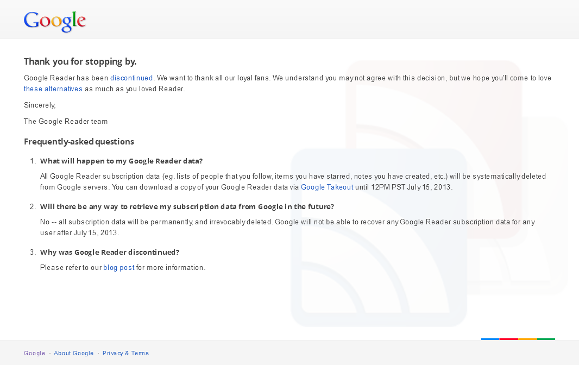
Task: Click "The Google Reader team" signature text
Action: 66,122
